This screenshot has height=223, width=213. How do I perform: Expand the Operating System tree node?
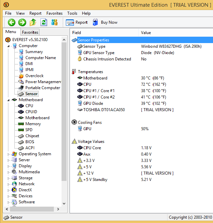tap(8, 154)
